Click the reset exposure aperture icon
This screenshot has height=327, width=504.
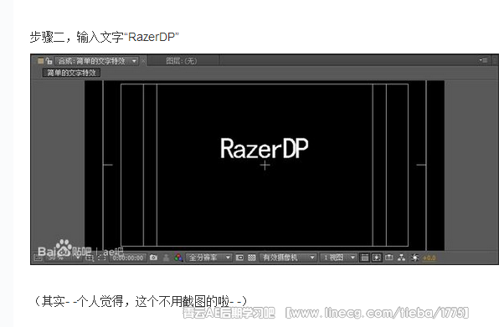[415, 258]
